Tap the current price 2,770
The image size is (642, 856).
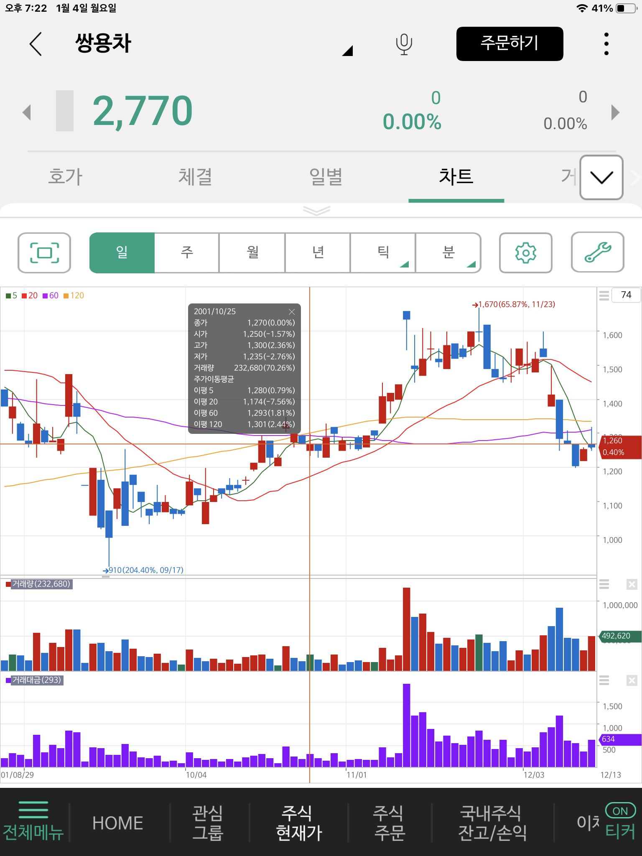143,111
